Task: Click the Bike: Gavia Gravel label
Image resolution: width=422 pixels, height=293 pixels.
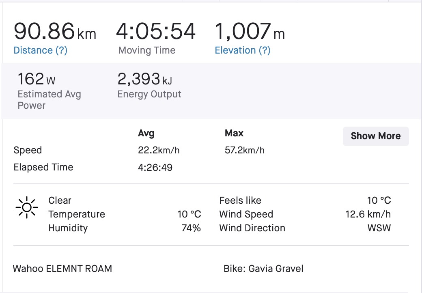Action: (x=263, y=269)
